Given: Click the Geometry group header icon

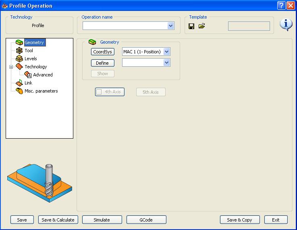Looking at the screenshot, I should (x=92, y=42).
